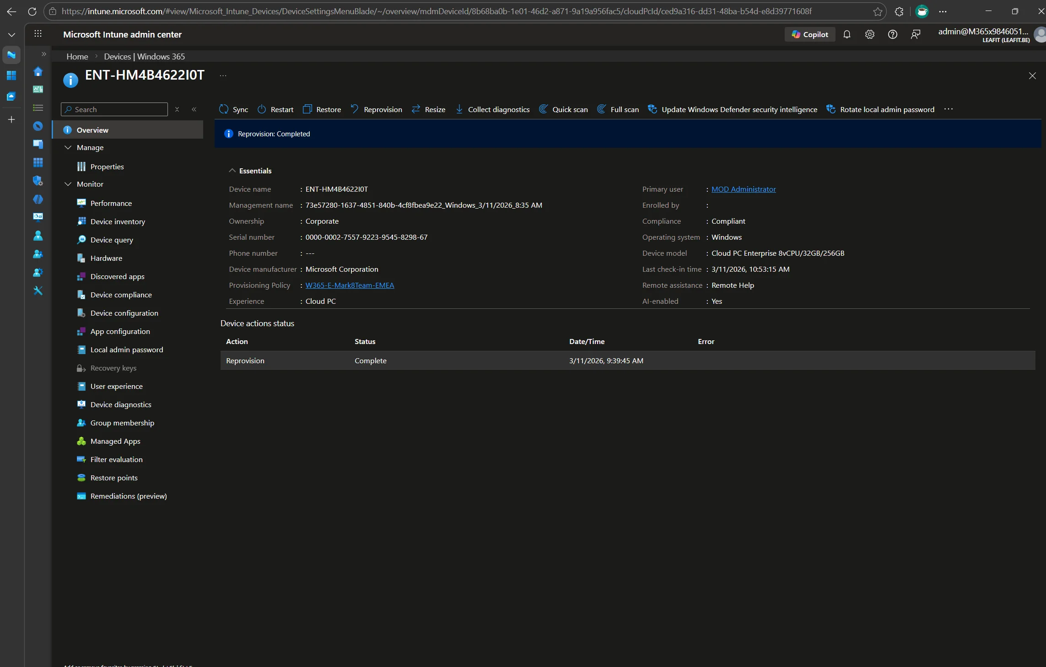Open the notifications bell icon
Screen dimensions: 1046x667
coord(847,34)
